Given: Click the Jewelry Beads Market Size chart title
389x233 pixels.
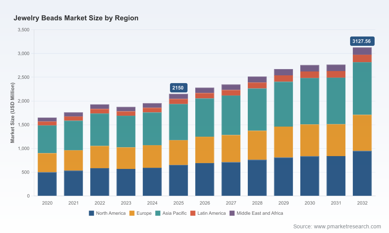Looking at the screenshot, I should pos(76,18).
